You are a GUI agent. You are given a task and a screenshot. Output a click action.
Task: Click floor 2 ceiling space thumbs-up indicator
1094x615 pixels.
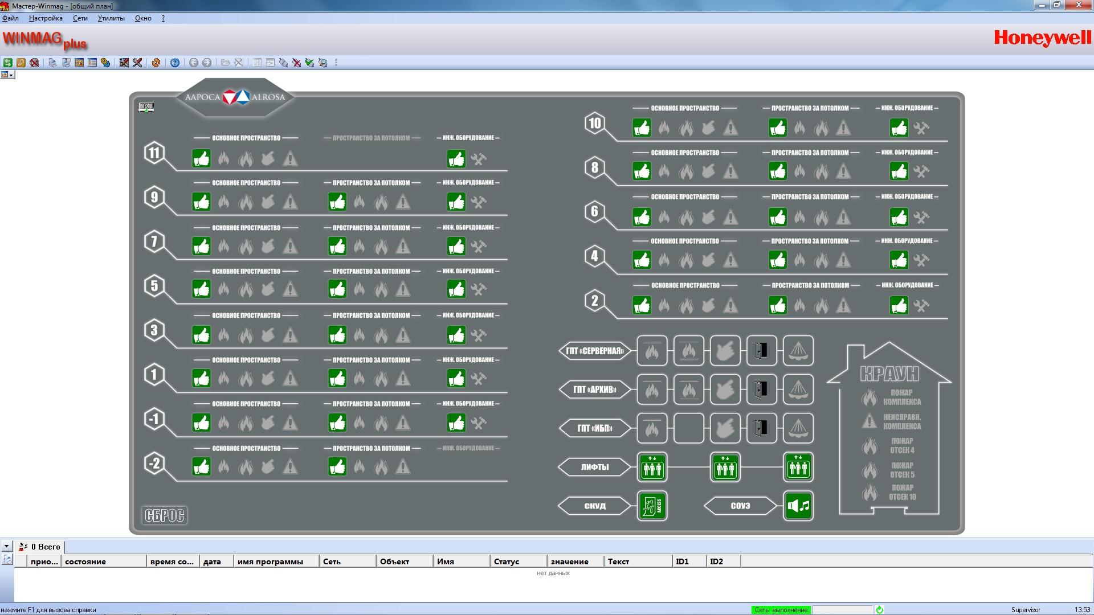pos(778,306)
